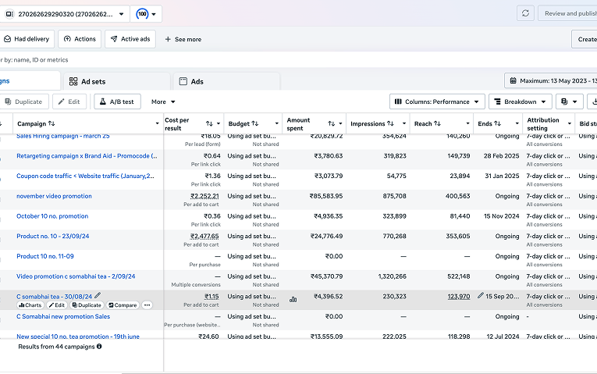Open the Columns: Performance dropdown
Image resolution: width=597 pixels, height=374 pixels.
point(437,102)
